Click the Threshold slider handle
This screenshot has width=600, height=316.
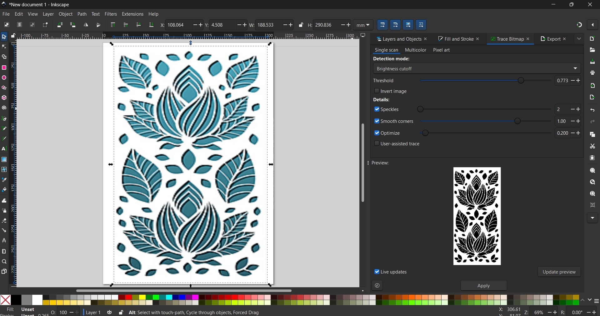[x=521, y=81]
